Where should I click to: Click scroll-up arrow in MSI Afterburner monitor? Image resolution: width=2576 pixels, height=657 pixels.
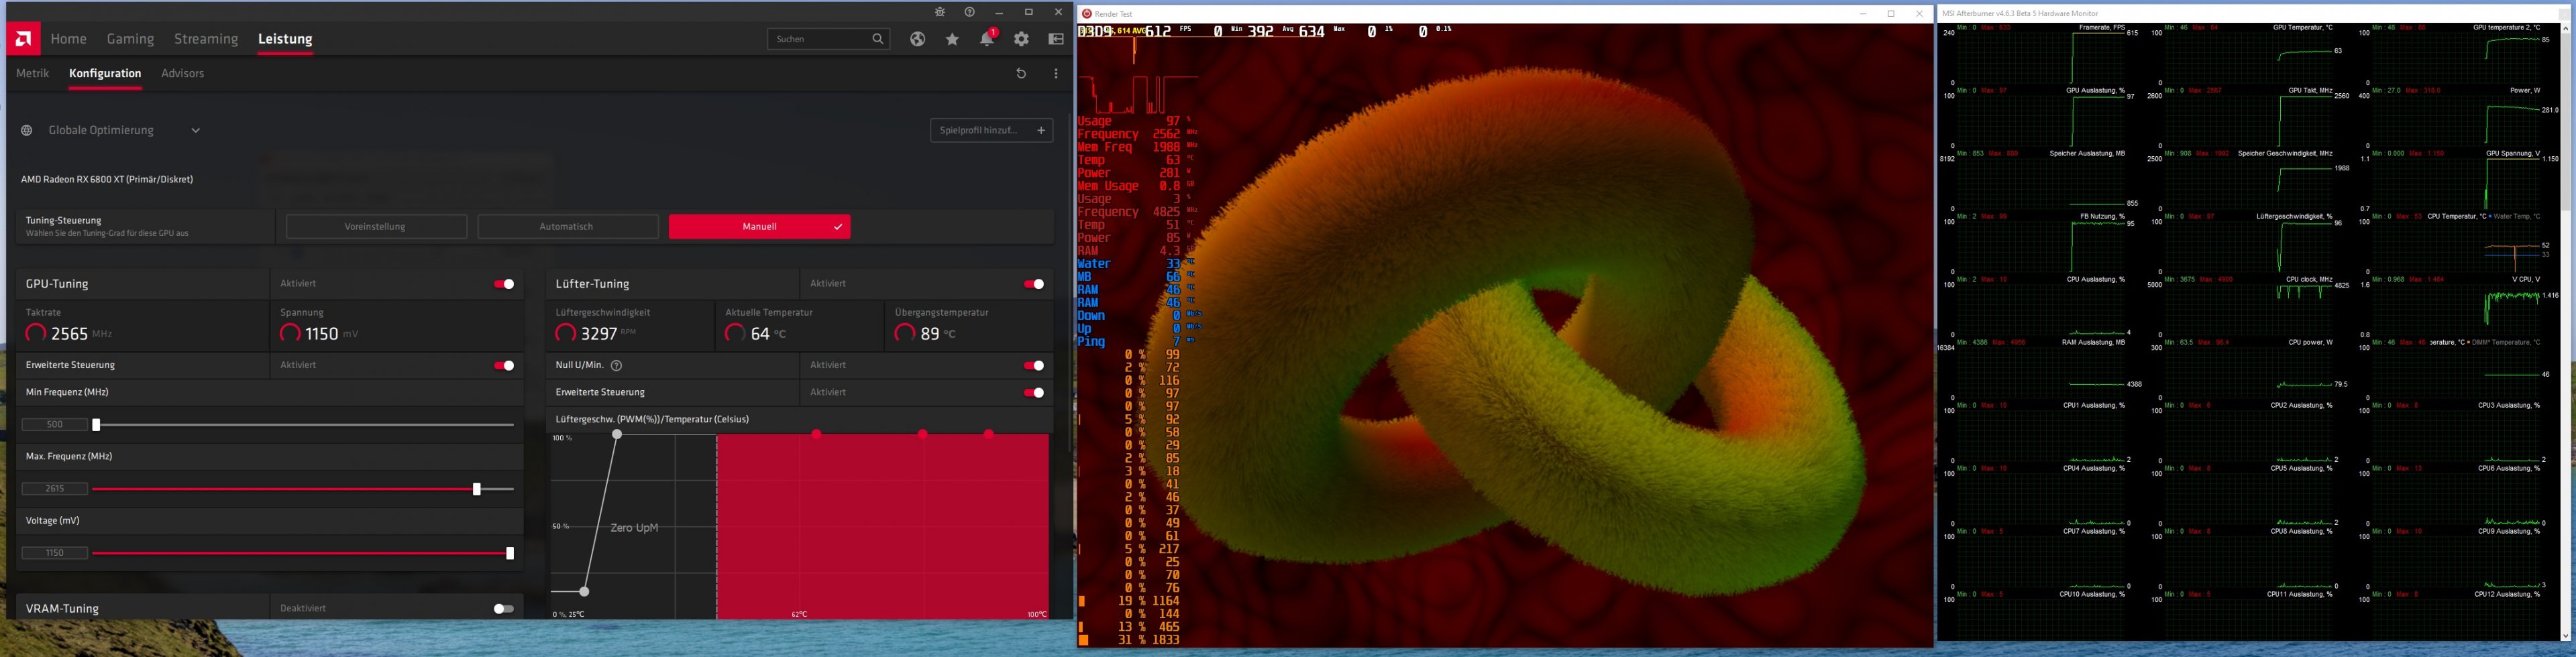pos(2566,28)
